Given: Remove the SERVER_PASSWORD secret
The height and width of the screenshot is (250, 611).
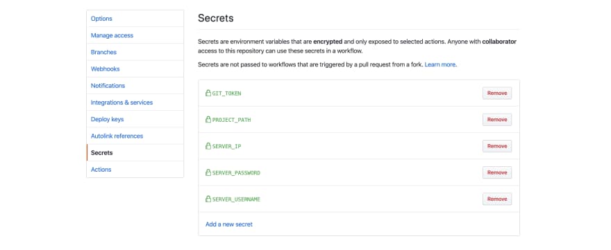Looking at the screenshot, I should coord(497,172).
